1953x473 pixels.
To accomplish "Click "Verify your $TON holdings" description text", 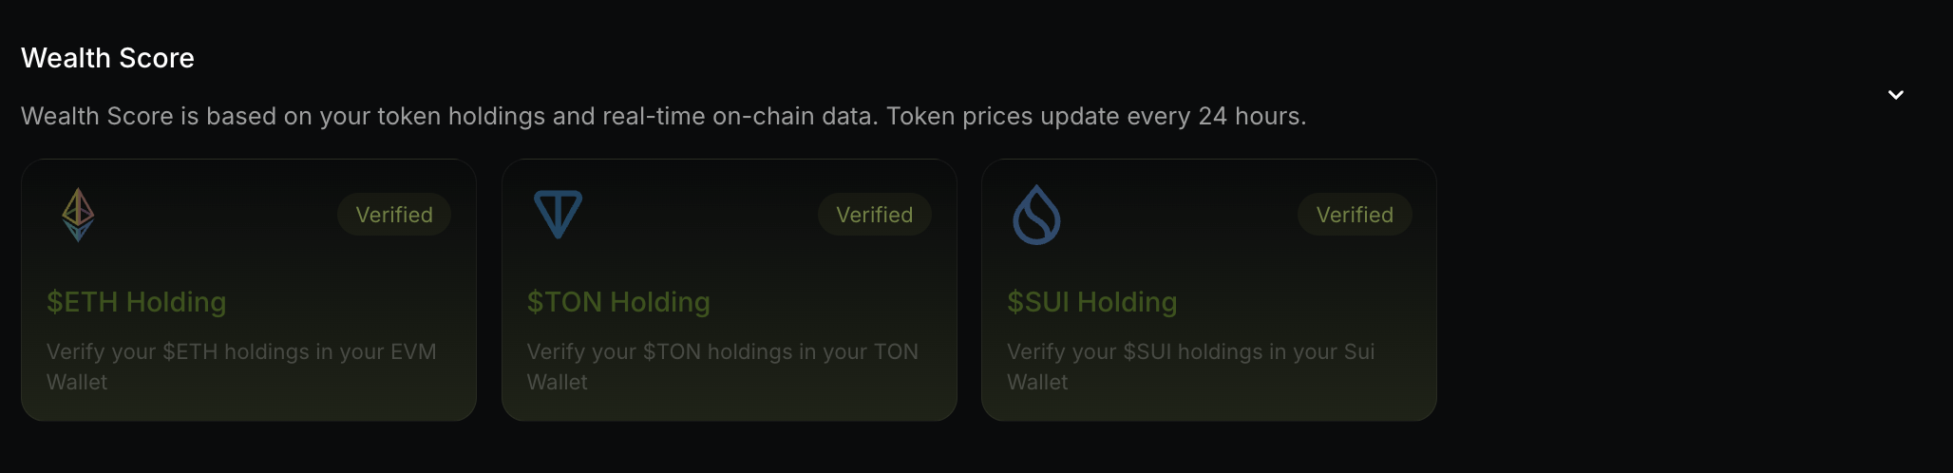I will (722, 351).
